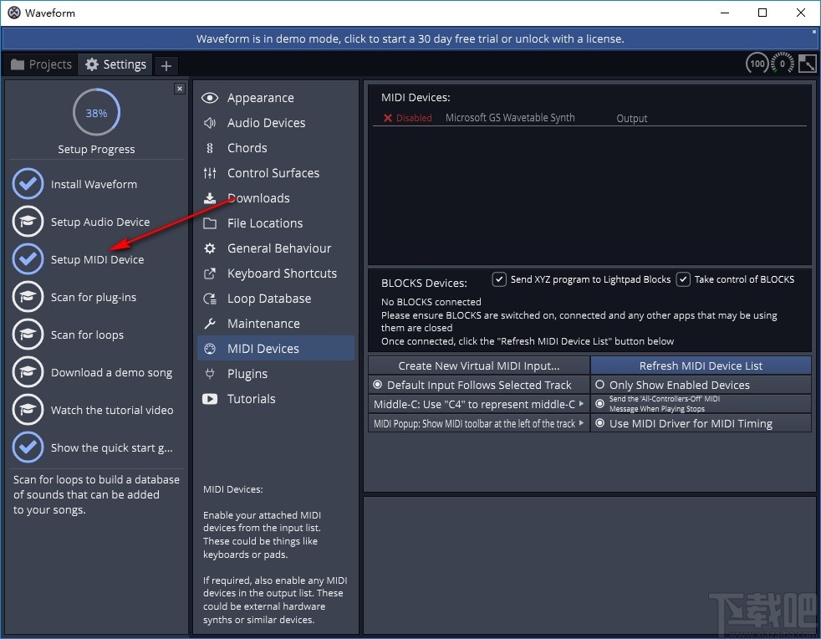Click the Setup Audio Device graduation cap icon
Screen dimensions: 821x639
tap(28, 222)
